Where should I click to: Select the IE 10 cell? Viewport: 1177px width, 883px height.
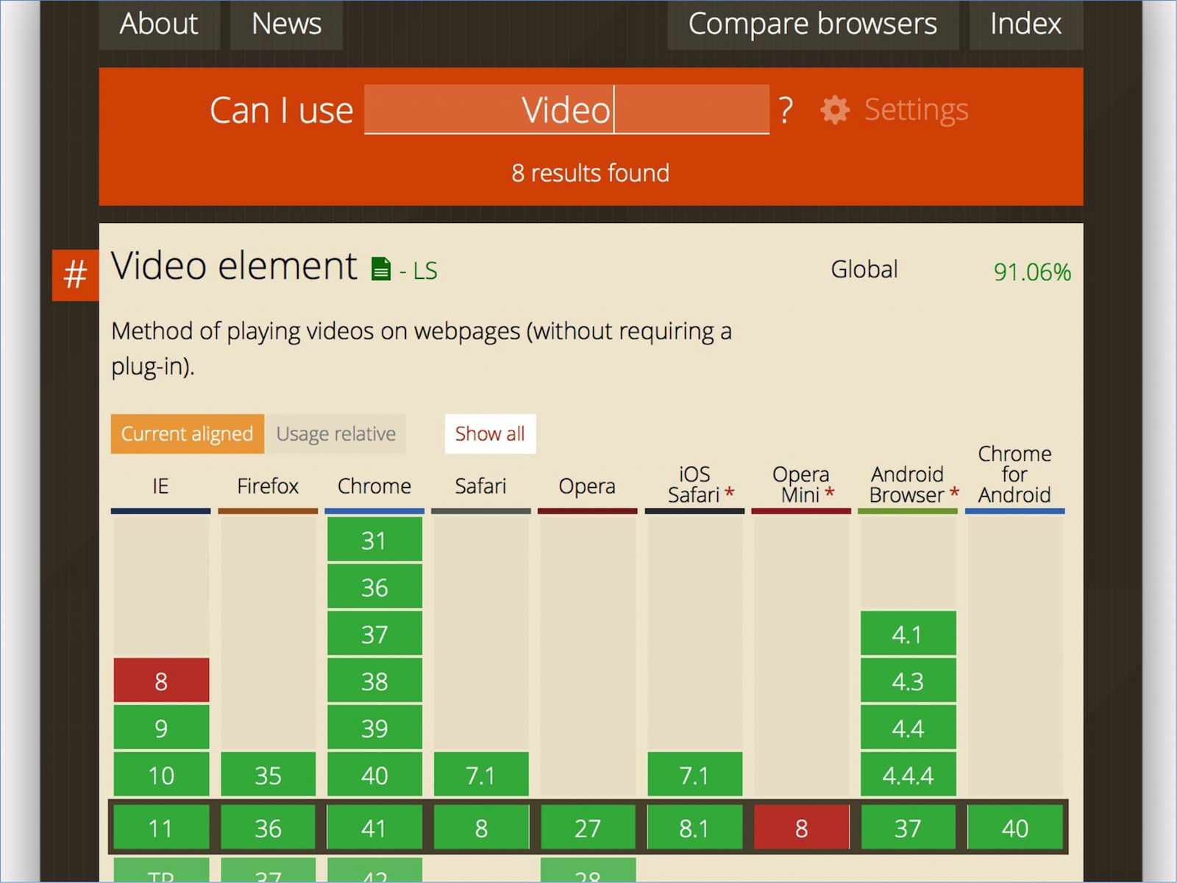pyautogui.click(x=161, y=775)
